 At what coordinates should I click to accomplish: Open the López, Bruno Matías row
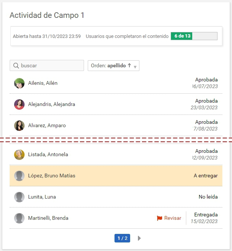tap(52, 176)
